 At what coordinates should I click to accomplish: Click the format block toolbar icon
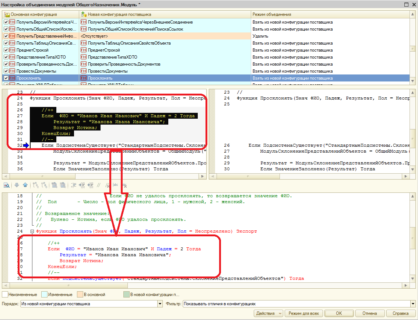(x=74, y=185)
